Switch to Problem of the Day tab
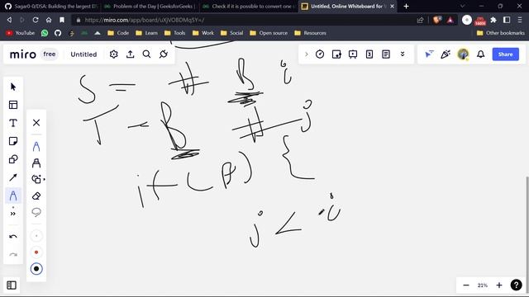 click(x=150, y=7)
